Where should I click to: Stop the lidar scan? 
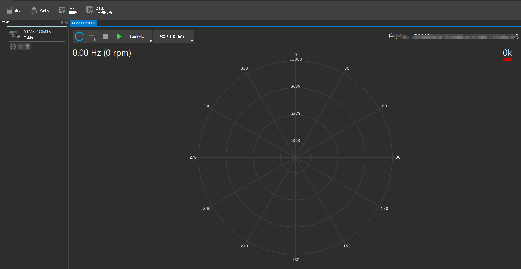click(x=105, y=36)
